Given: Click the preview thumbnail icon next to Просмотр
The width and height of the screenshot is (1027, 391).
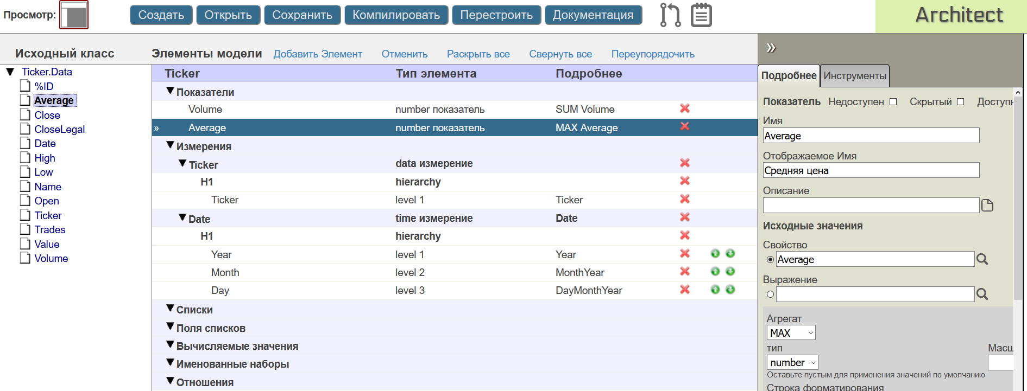Looking at the screenshot, I should coord(74,15).
